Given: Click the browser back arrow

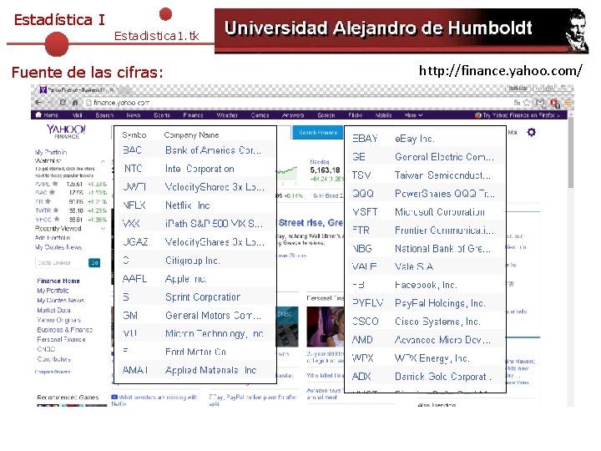Looking at the screenshot, I should click(38, 103).
